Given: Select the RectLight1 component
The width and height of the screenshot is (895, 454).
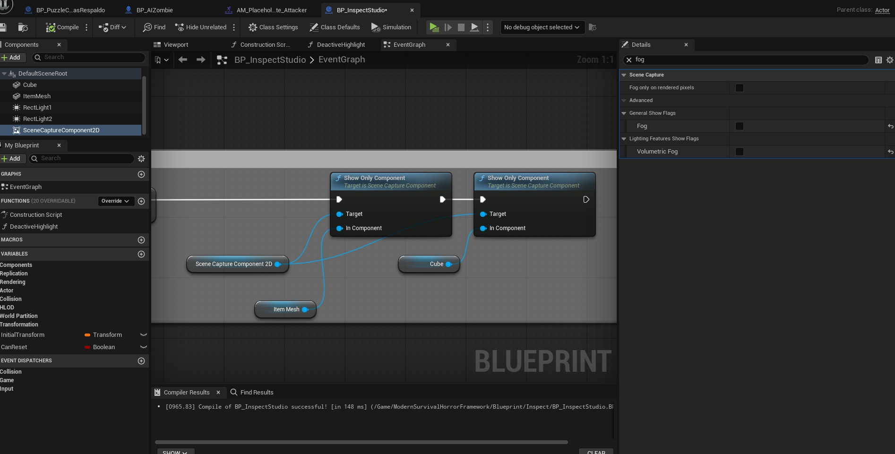Looking at the screenshot, I should (37, 108).
